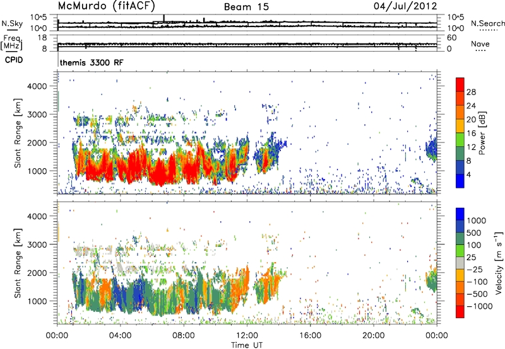Click the 3000 tick on velocity panel axis
This screenshot has width=505, height=349.
pyautogui.click(x=37, y=244)
